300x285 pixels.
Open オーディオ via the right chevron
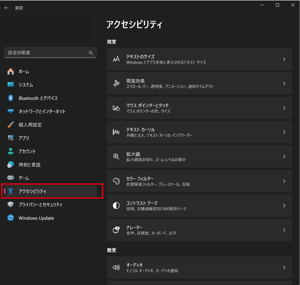click(x=284, y=268)
